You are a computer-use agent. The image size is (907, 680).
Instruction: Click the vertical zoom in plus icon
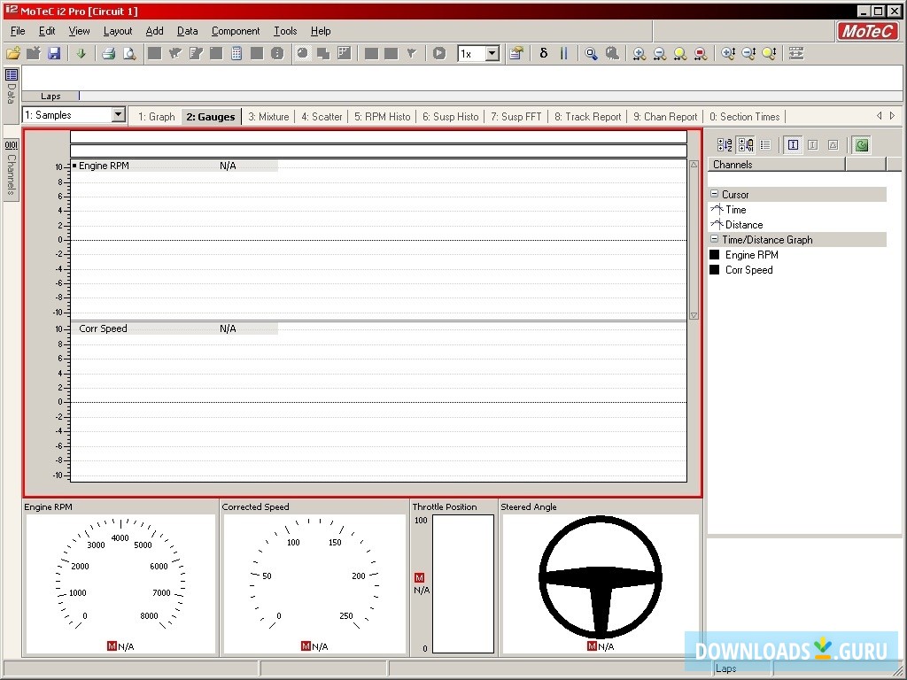pos(728,53)
